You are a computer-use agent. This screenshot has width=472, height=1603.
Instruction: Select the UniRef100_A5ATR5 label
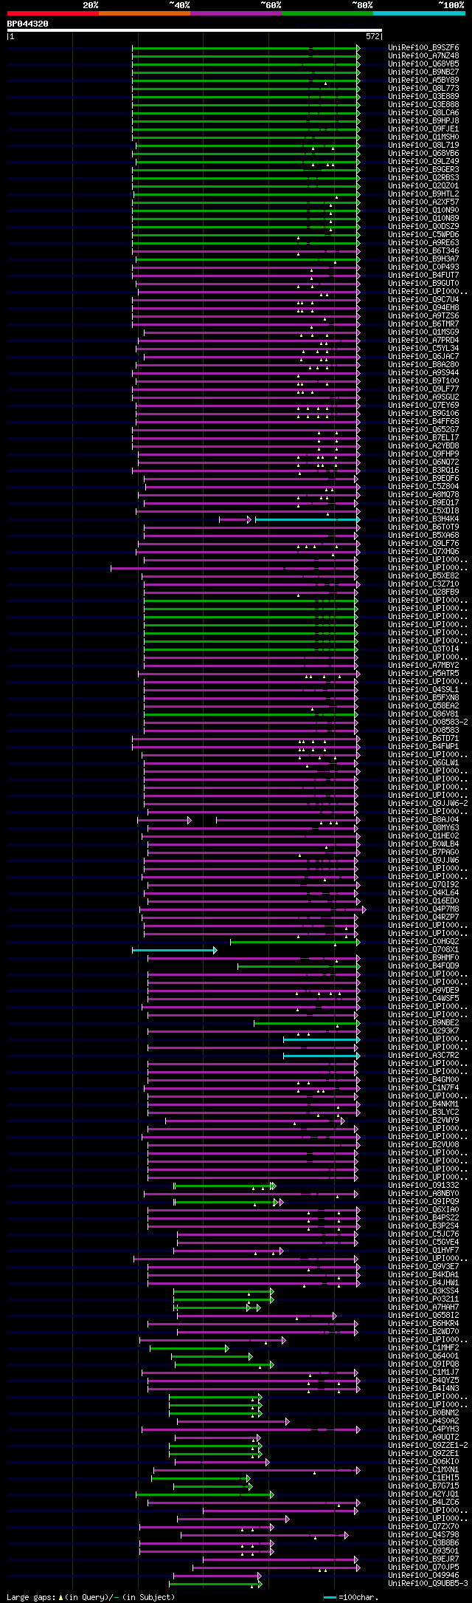click(x=423, y=674)
